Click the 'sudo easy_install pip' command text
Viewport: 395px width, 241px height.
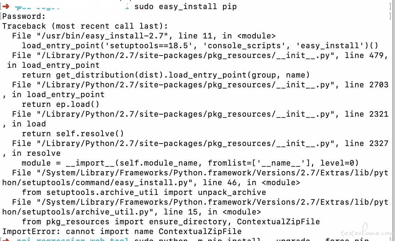tap(185, 6)
